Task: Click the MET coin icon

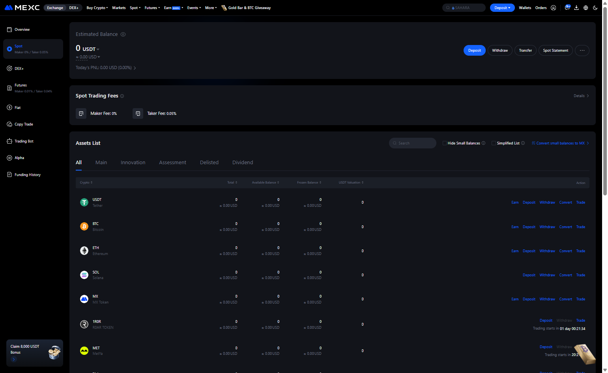Action: tap(84, 351)
